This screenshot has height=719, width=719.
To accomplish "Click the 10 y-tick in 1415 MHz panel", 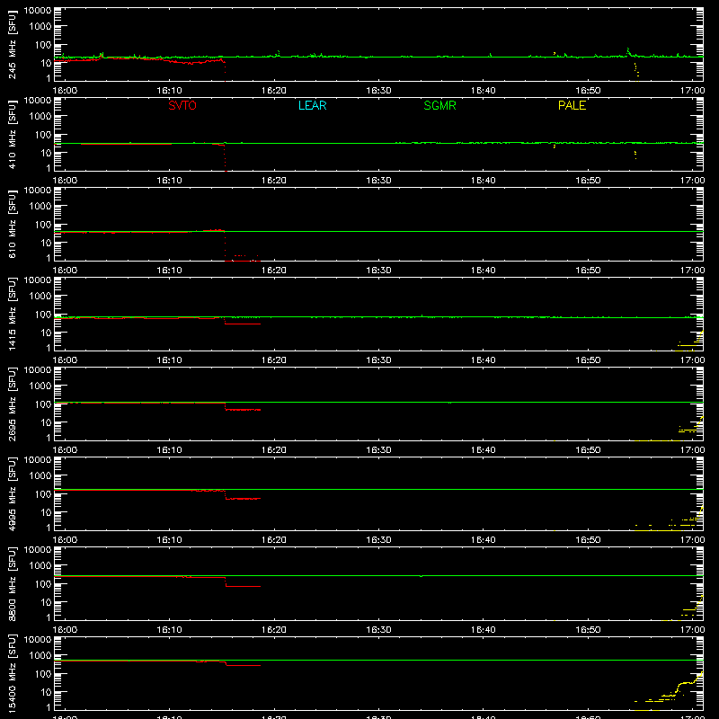I will [x=46, y=333].
